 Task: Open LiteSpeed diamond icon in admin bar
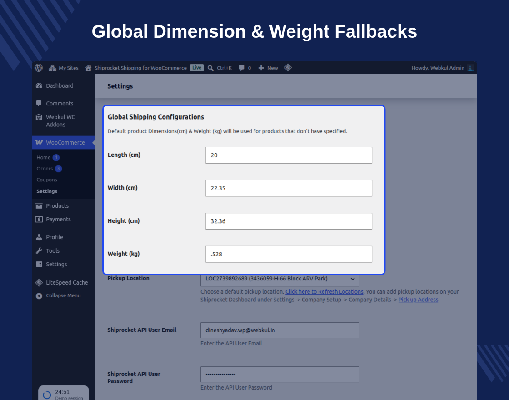pos(288,68)
